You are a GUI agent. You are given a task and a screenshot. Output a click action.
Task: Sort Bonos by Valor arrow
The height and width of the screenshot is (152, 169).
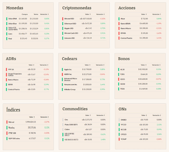tap(146, 65)
